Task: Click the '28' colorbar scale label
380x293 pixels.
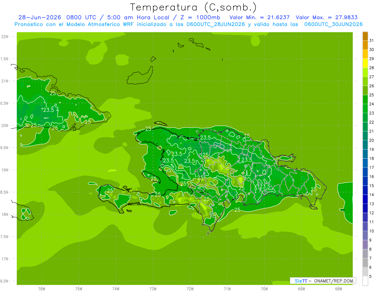Action: 371,68
